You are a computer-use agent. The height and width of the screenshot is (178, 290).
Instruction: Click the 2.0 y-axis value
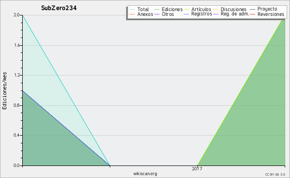(16, 15)
